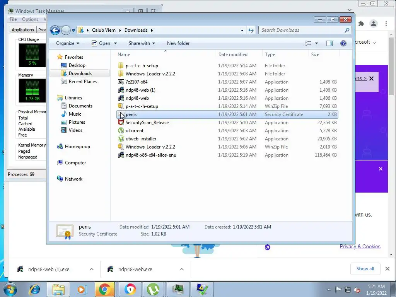This screenshot has height=297, width=396.
Task: Select Recent Places in navigation pane
Action: point(83,81)
